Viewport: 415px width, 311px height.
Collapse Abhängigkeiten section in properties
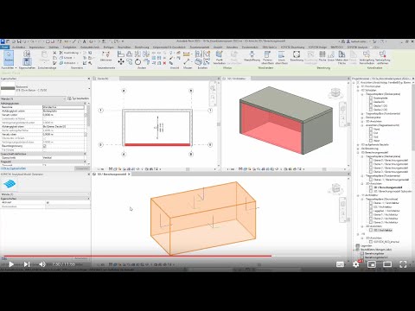(85, 103)
